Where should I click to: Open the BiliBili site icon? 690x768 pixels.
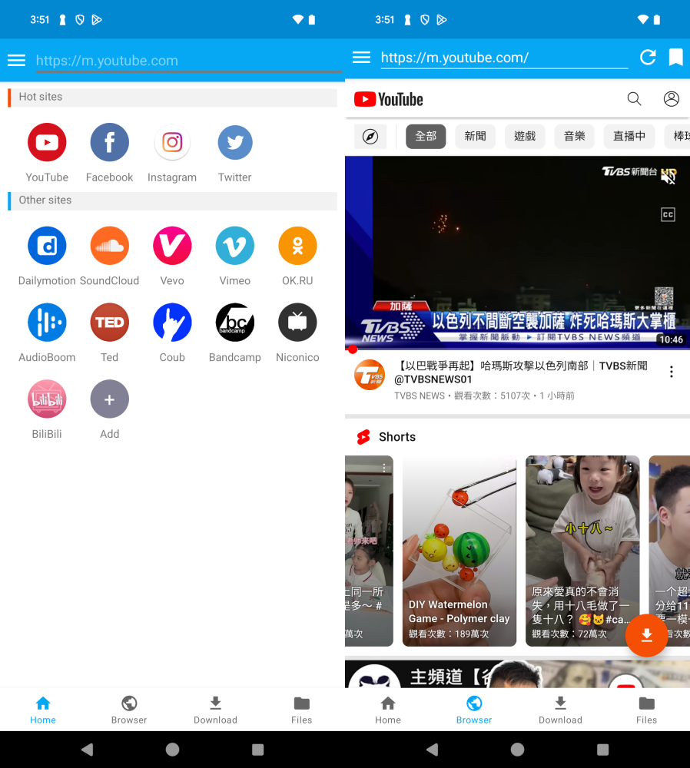pyautogui.click(x=47, y=399)
